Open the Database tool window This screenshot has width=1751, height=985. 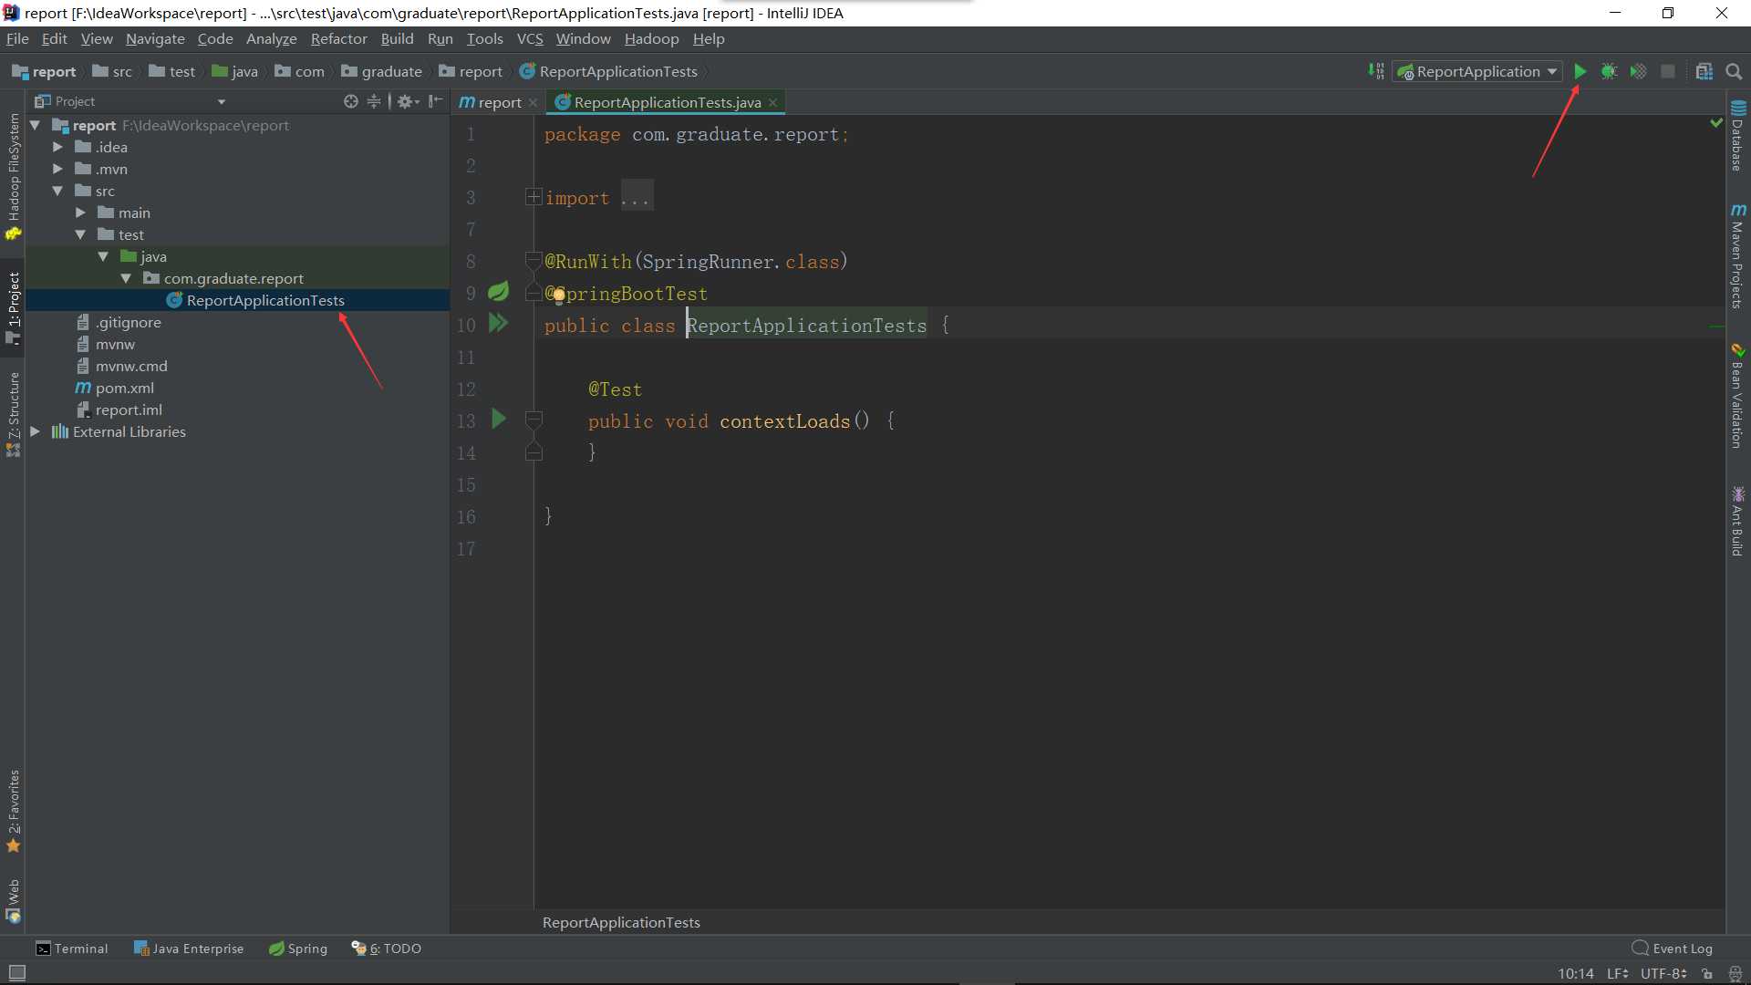pos(1738,136)
